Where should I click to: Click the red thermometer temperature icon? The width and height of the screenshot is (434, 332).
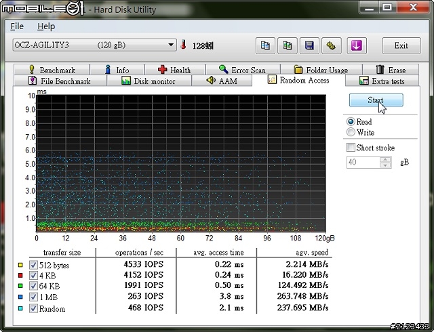(x=183, y=45)
